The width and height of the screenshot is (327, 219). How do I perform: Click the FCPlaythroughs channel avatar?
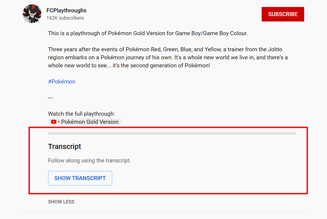pos(32,13)
